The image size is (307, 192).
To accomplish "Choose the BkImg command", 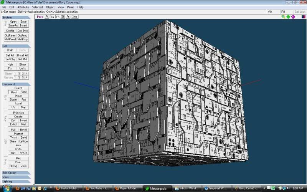I will click(13, 166).
